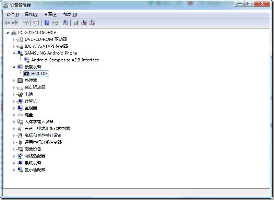The width and height of the screenshot is (274, 200).
Task: Click the Update driver software icon
Action: click(76, 23)
